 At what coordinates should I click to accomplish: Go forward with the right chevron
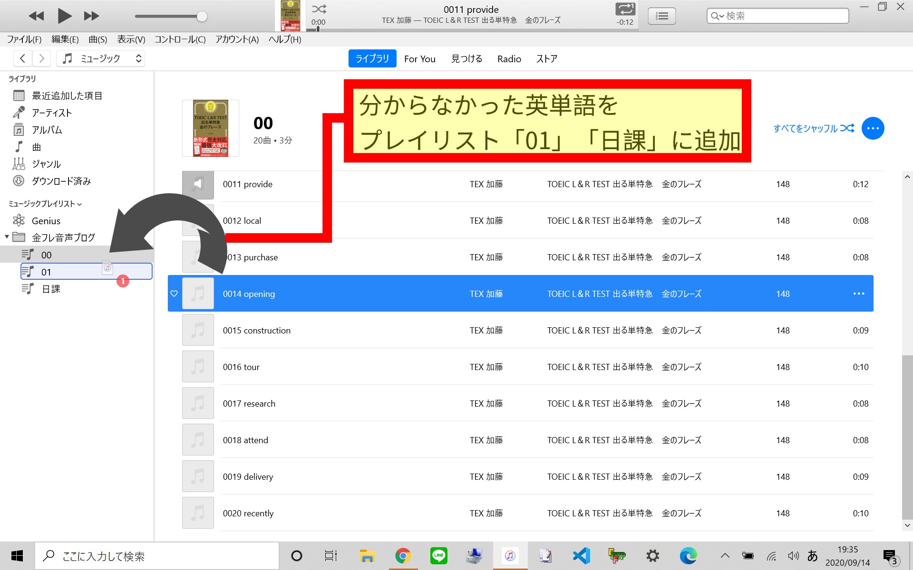click(x=42, y=58)
